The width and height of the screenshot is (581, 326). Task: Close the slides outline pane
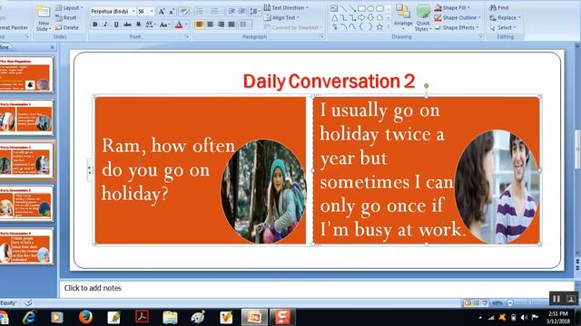coord(53,47)
